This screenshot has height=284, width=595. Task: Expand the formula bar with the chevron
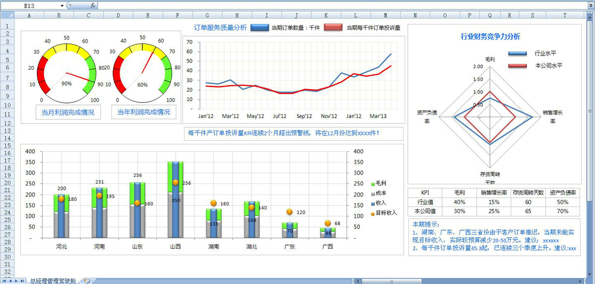[590, 6]
